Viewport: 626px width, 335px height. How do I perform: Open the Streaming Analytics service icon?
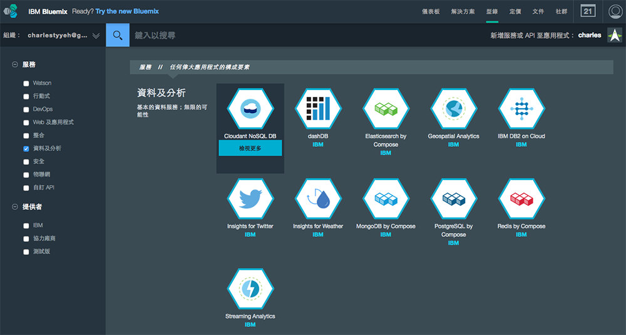pyautogui.click(x=250, y=289)
